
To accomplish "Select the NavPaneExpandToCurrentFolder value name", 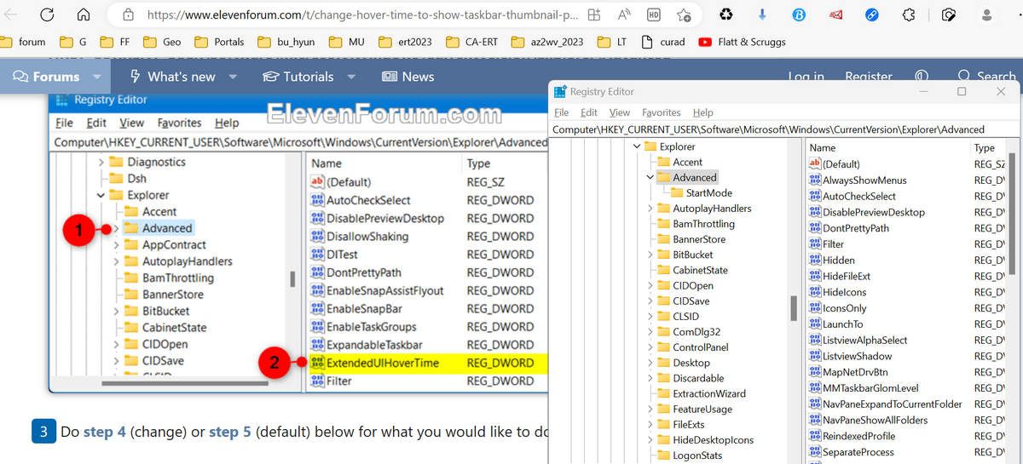I will (x=893, y=404).
